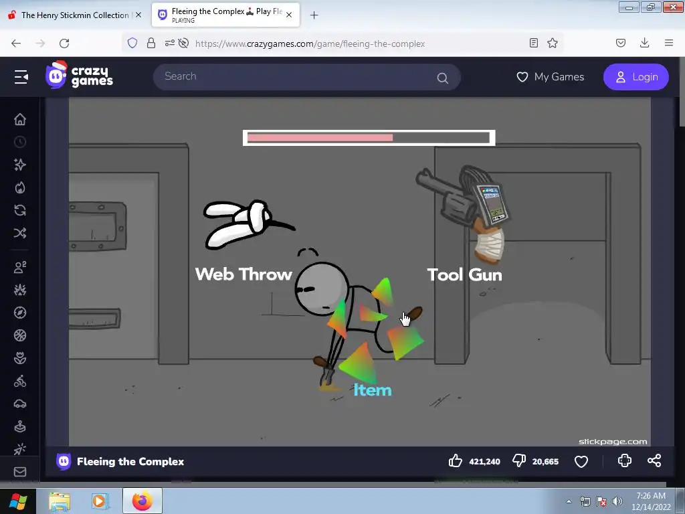Open the CrazyGames logo home link
The height and width of the screenshot is (514, 685).
[x=79, y=75]
